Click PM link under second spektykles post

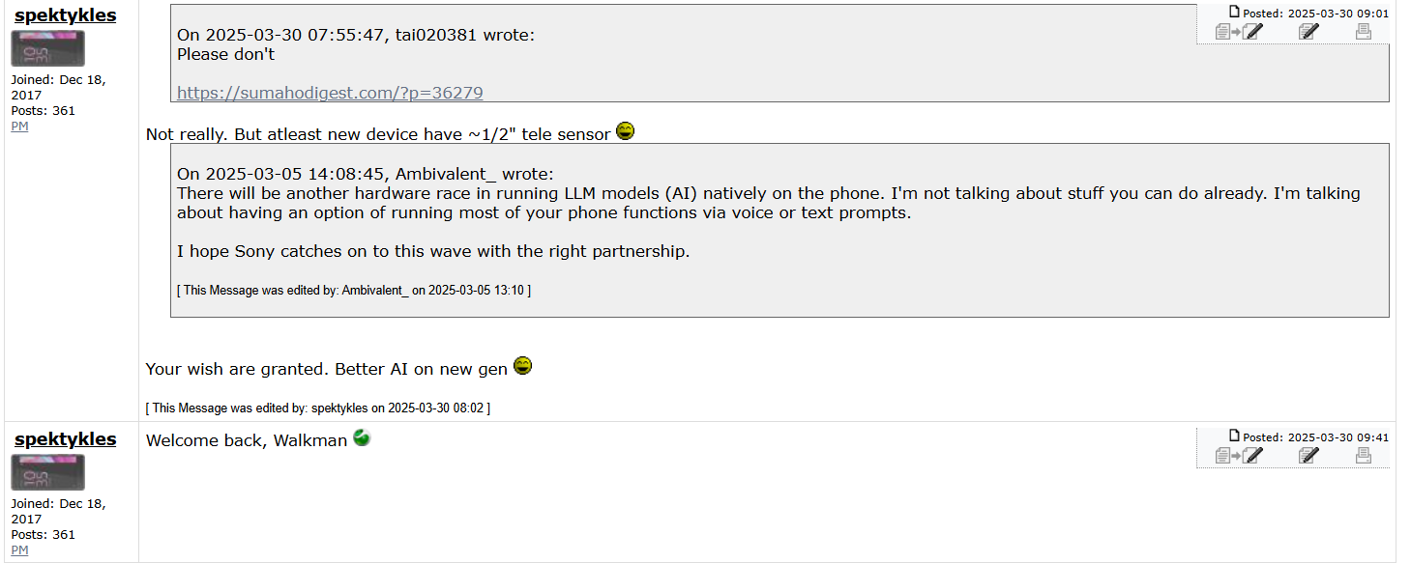click(x=19, y=550)
